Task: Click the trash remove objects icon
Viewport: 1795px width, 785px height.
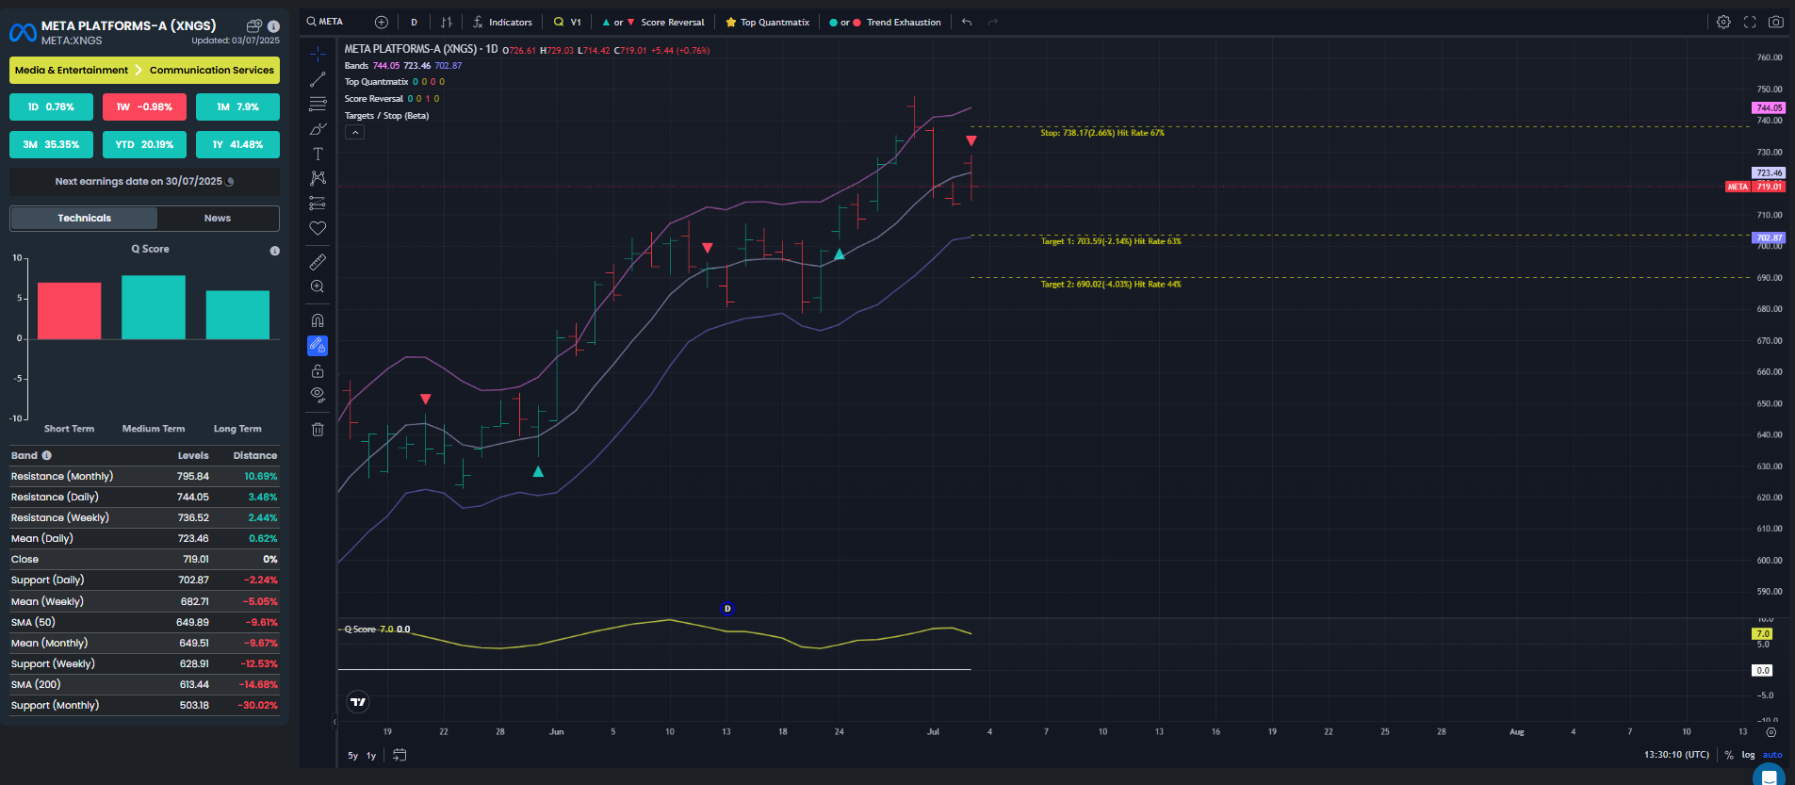Action: pyautogui.click(x=318, y=429)
